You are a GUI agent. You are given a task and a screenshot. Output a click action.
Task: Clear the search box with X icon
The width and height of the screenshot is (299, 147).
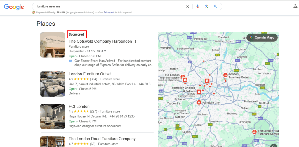click(188, 6)
